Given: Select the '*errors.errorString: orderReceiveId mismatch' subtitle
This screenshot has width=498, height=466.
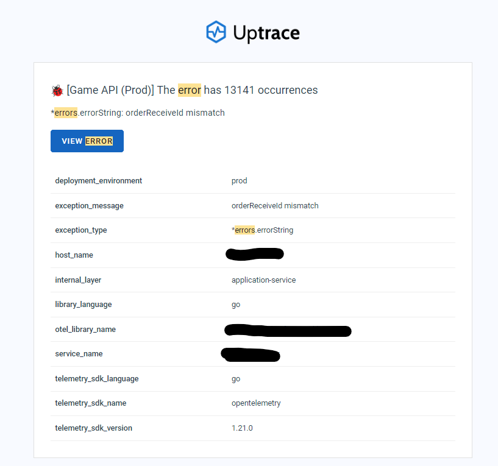Looking at the screenshot, I should click(x=138, y=113).
